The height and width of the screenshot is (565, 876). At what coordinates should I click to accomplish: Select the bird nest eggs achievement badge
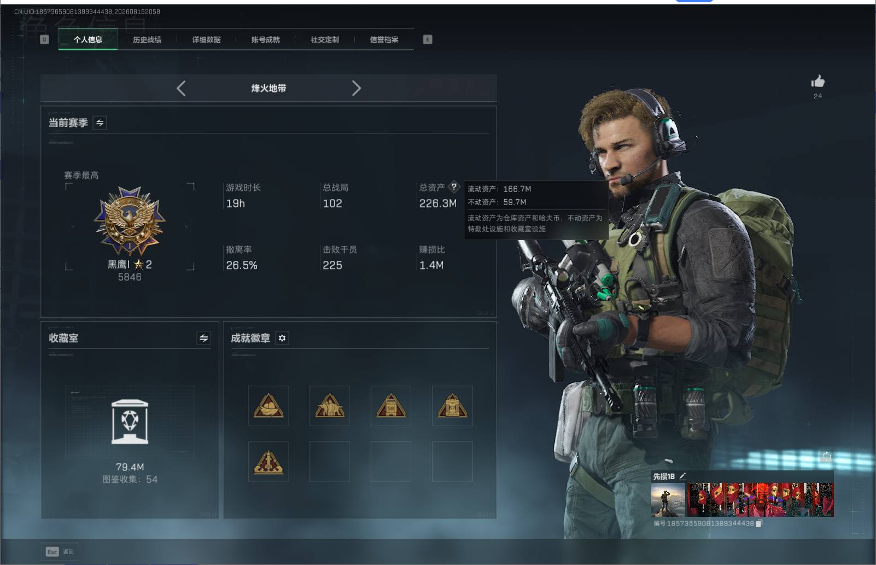click(268, 406)
